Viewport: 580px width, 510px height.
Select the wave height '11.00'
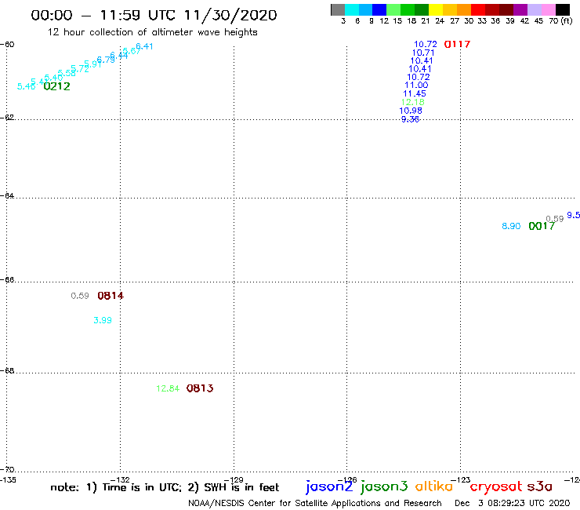[x=416, y=86]
